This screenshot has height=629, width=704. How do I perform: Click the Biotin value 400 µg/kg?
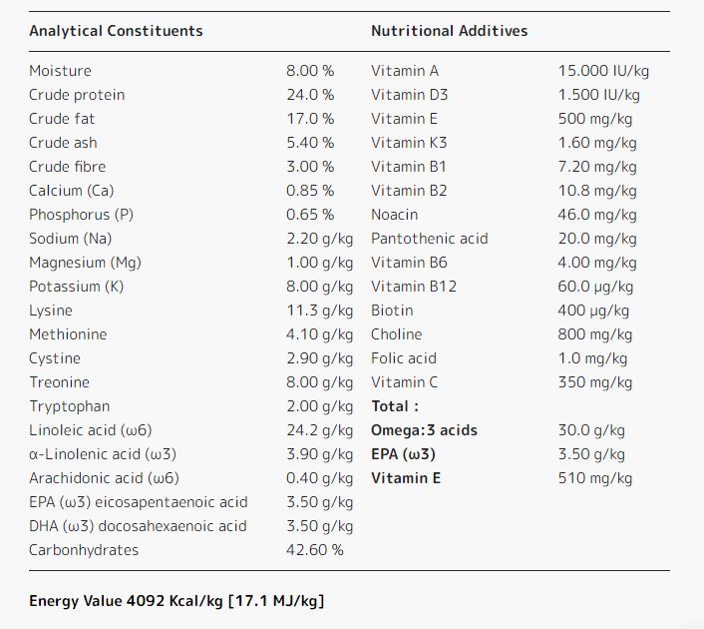(x=593, y=311)
